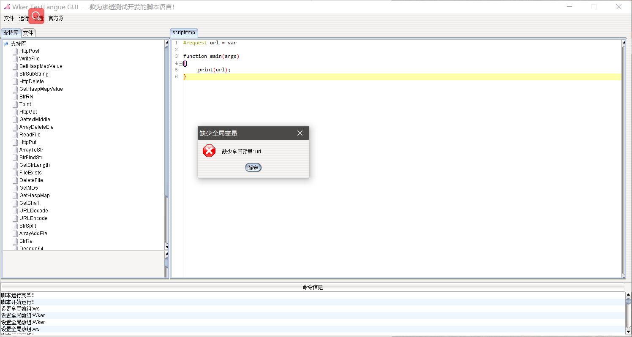This screenshot has height=337, width=632.
Task: Click the top log line '脚本运行完毕!'
Action: (17, 295)
